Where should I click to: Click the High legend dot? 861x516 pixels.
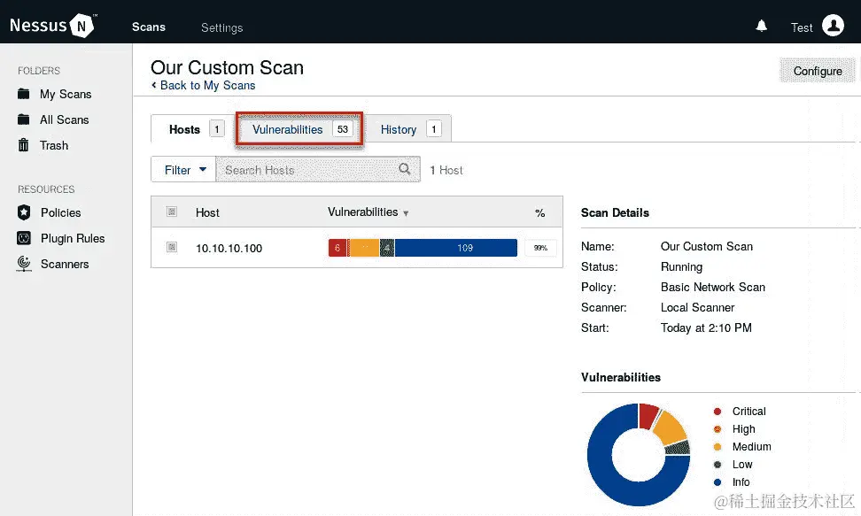[x=717, y=428]
